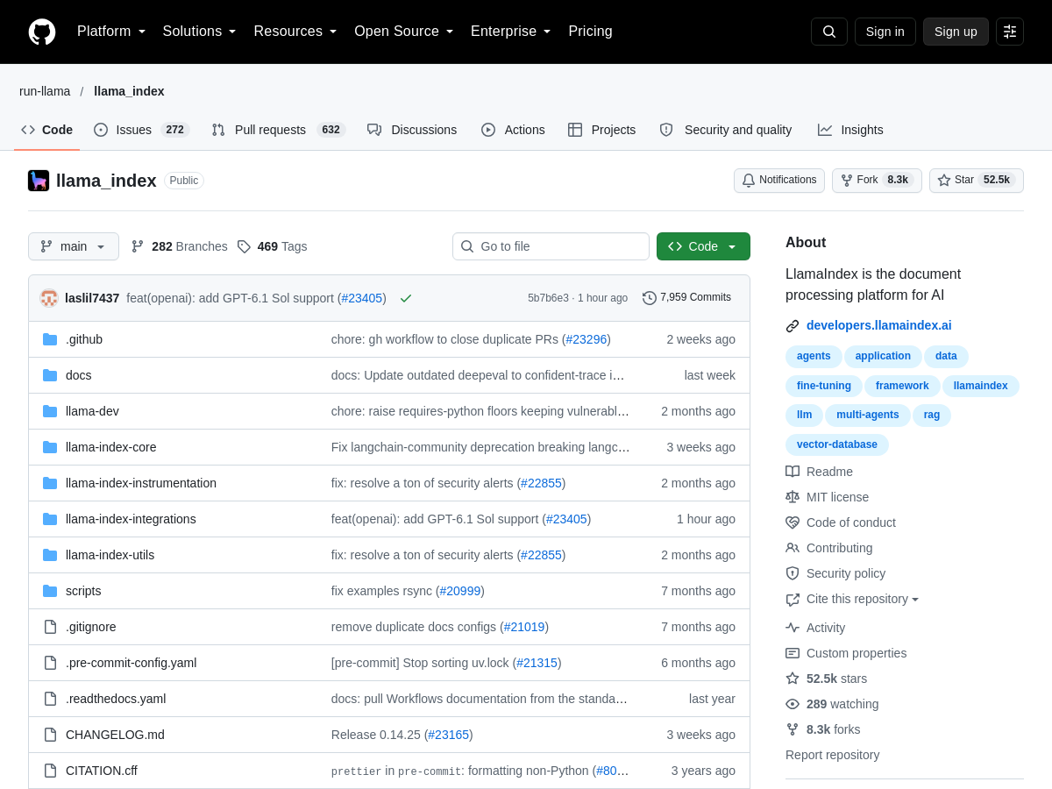The image size is (1052, 789).
Task: Open the llama-dev folder icon
Action: pyautogui.click(x=50, y=411)
